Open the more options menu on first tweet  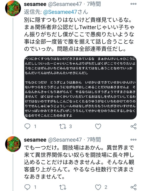click(133, 4)
